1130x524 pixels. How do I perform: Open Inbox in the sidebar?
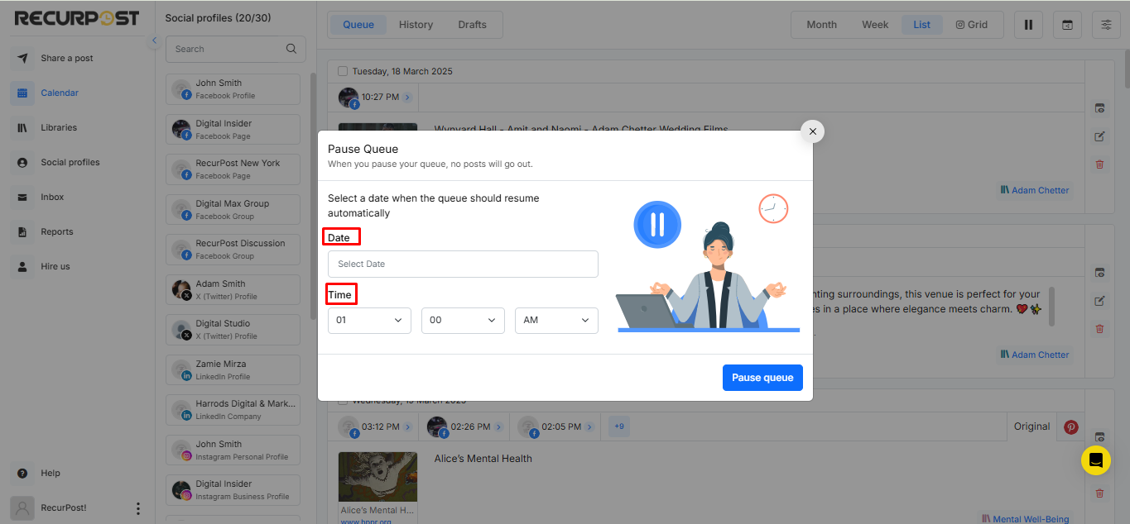click(52, 198)
